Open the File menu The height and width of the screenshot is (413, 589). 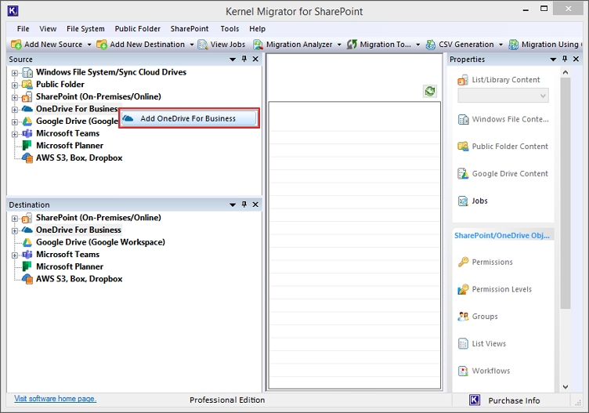(23, 28)
